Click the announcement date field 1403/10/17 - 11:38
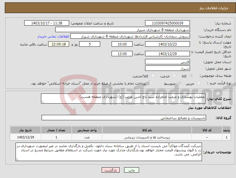The image size is (236, 178). click(46, 23)
